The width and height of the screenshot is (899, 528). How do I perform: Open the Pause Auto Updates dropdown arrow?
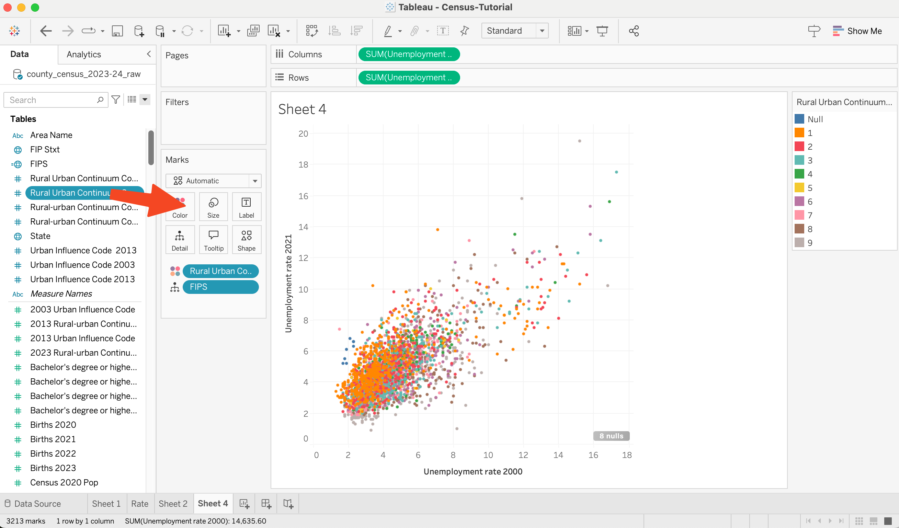[x=174, y=31]
